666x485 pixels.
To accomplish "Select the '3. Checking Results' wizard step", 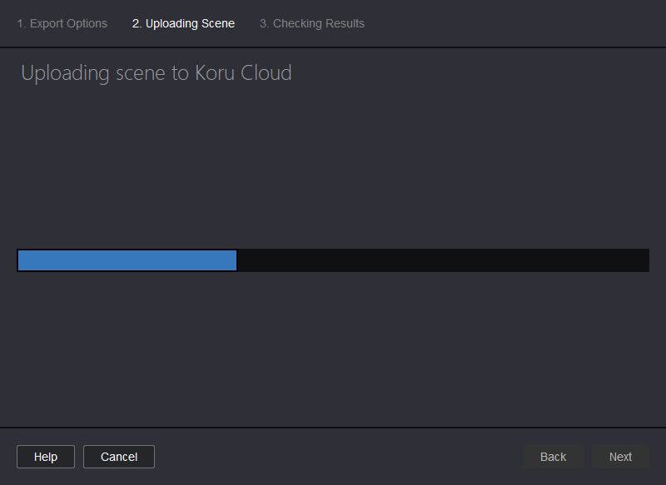I will (x=311, y=23).
